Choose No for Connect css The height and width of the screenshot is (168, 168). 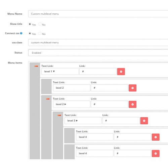(40, 33)
